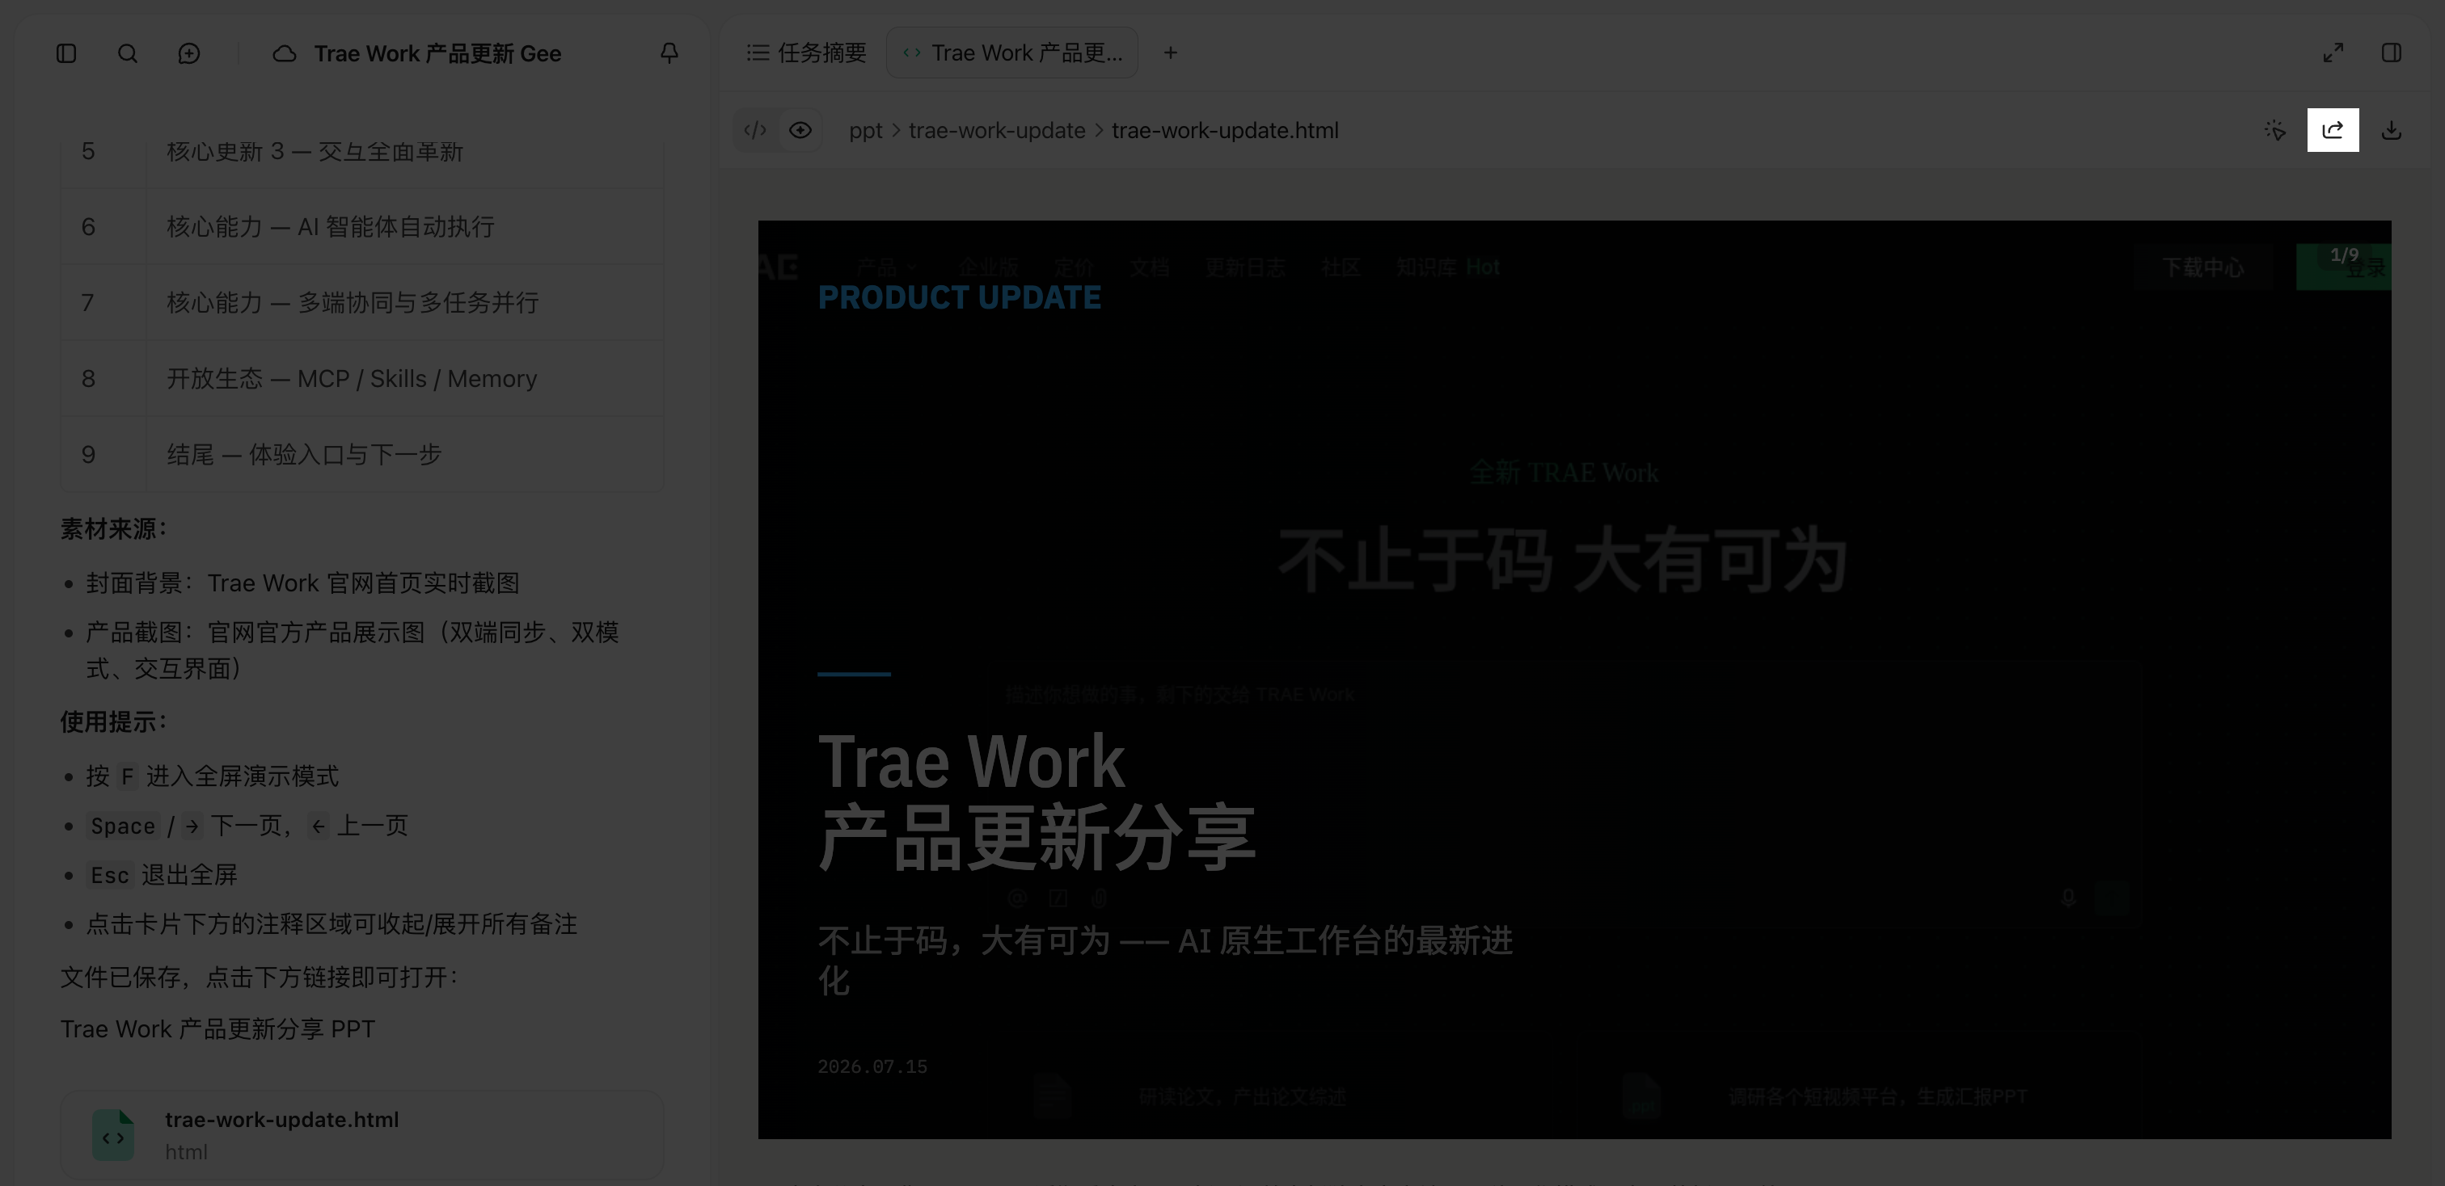Click row 7 多端协同与多任务并行
This screenshot has width=2445, height=1186.
tap(361, 302)
